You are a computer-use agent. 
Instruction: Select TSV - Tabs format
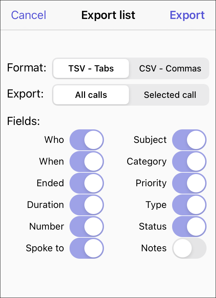click(x=91, y=68)
